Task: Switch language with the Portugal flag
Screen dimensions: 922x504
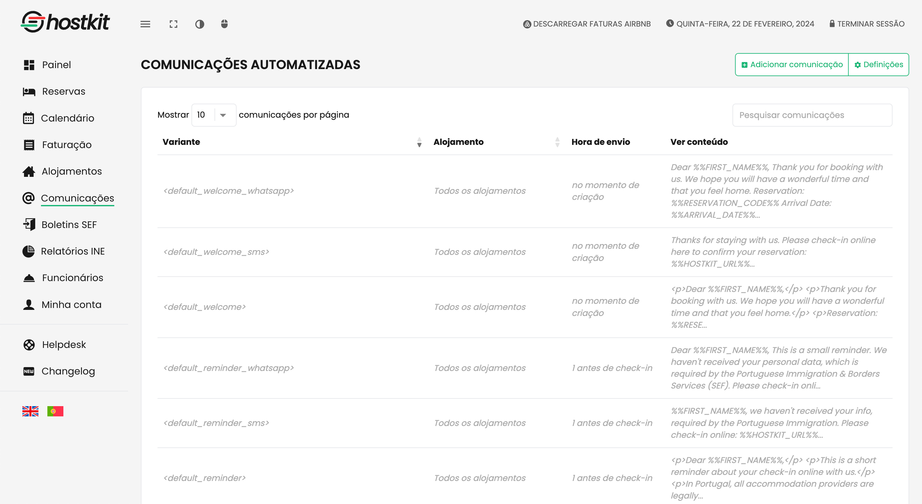Action: pyautogui.click(x=55, y=411)
